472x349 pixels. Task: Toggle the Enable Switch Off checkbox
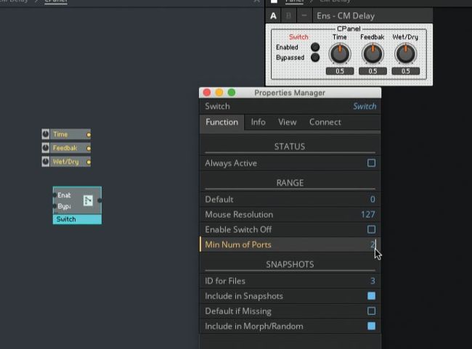371,229
